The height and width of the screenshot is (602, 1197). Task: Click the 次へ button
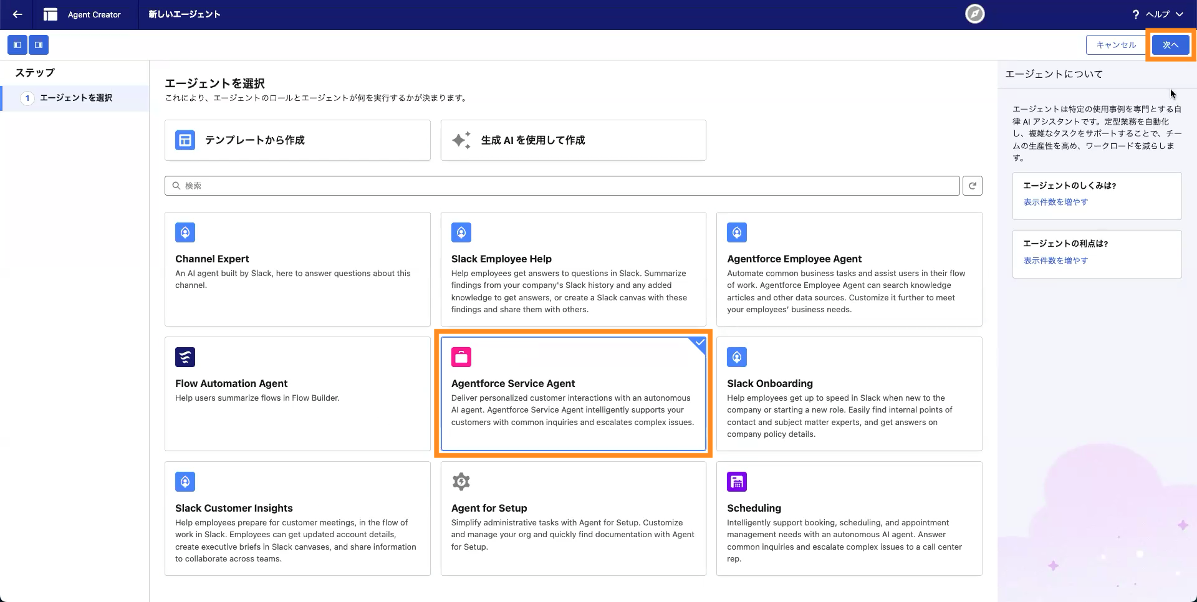(1170, 45)
